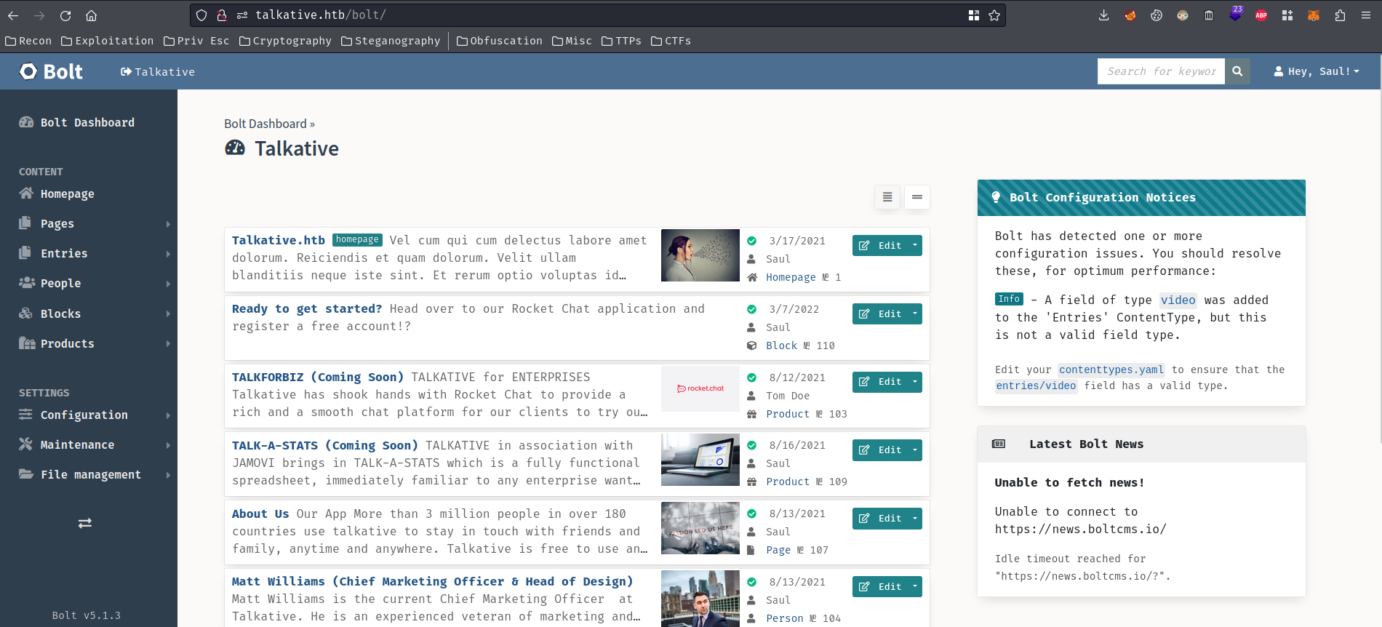Click the Homepage house icon in sidebar

click(x=26, y=193)
